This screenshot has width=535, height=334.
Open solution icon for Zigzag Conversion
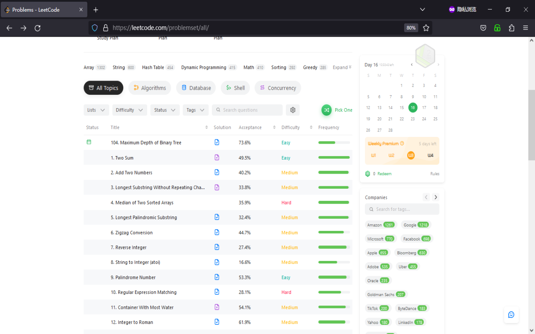pos(217,232)
